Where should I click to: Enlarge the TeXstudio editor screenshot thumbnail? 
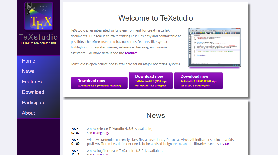214,47
